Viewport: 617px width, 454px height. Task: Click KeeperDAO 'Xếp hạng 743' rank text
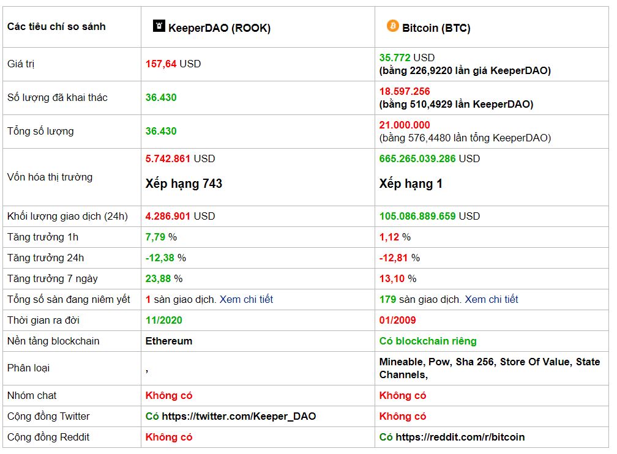[184, 184]
